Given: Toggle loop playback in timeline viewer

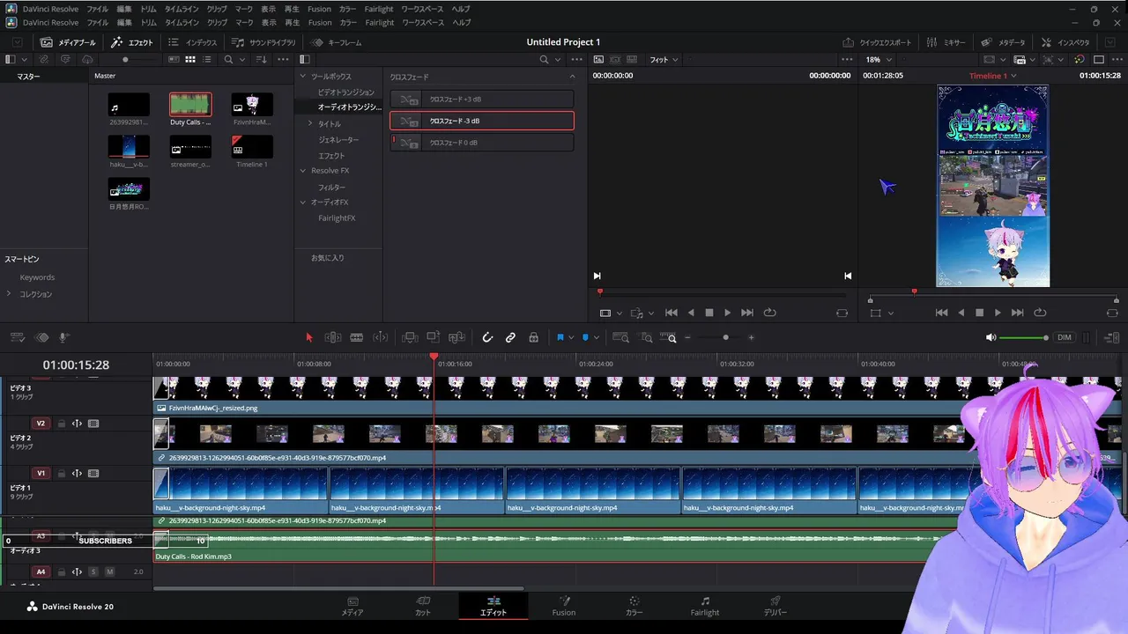Looking at the screenshot, I should coord(1040,313).
